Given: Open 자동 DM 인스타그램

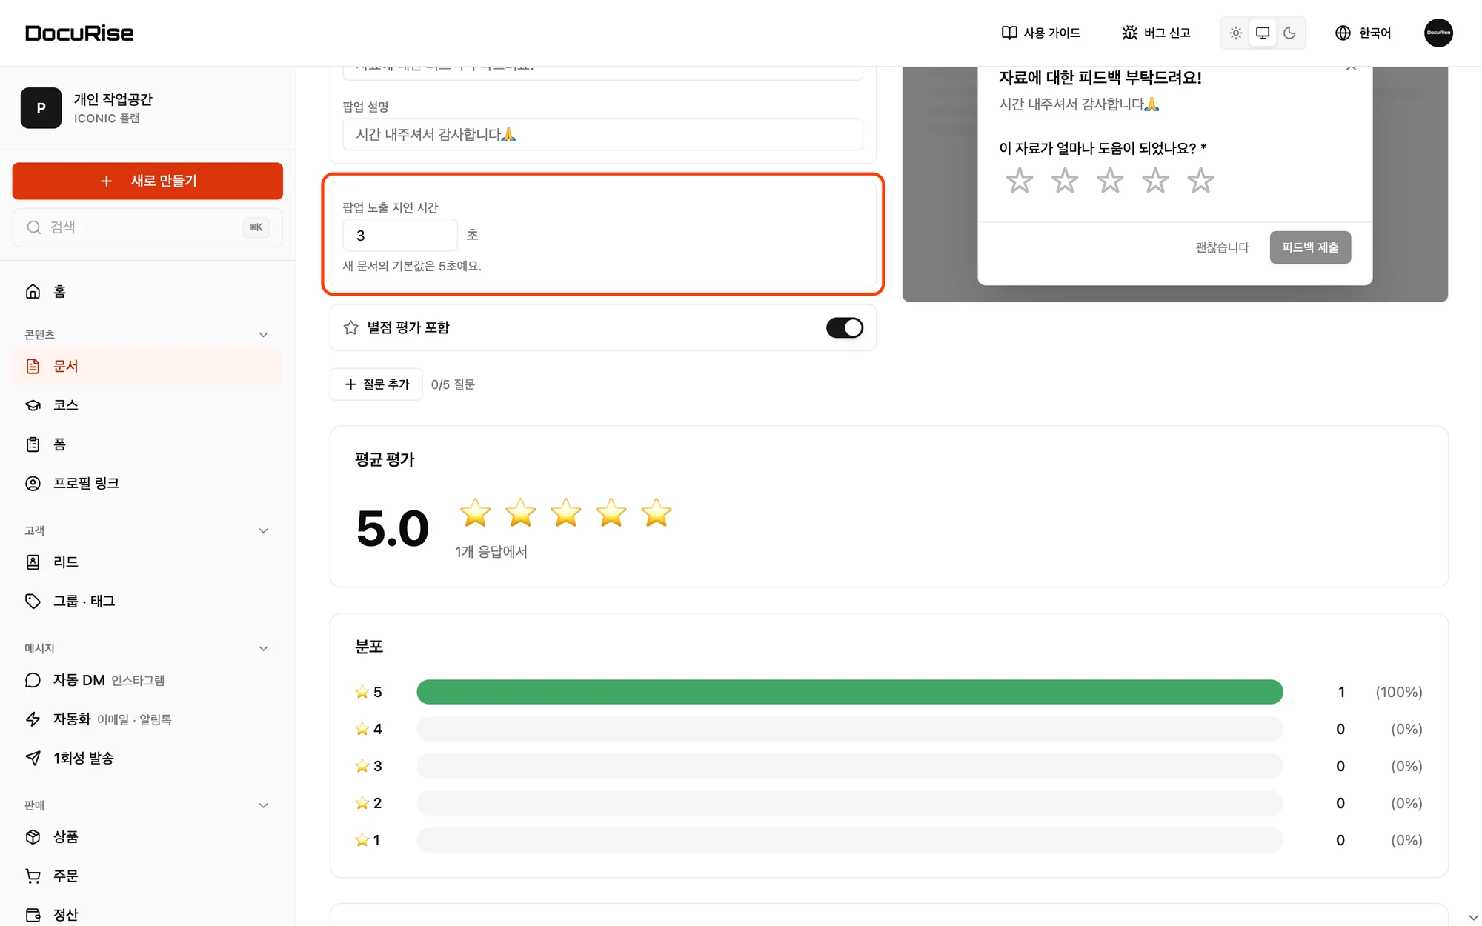Looking at the screenshot, I should point(147,680).
